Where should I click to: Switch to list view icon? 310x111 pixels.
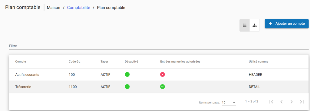pos(245,25)
